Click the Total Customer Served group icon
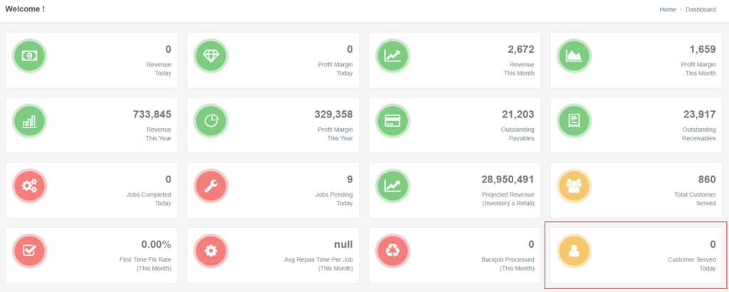Viewport: 729px width, 292px height. [574, 186]
